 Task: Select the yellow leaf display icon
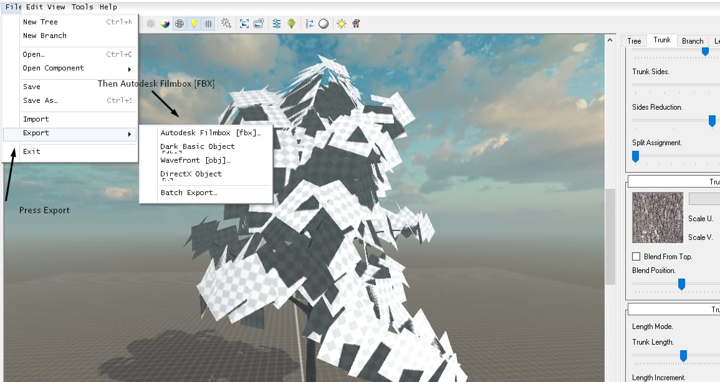point(193,24)
